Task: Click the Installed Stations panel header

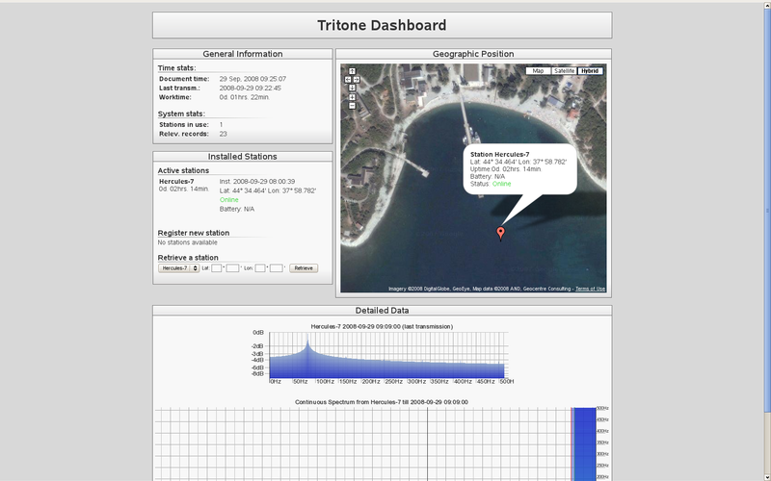Action: coord(243,157)
